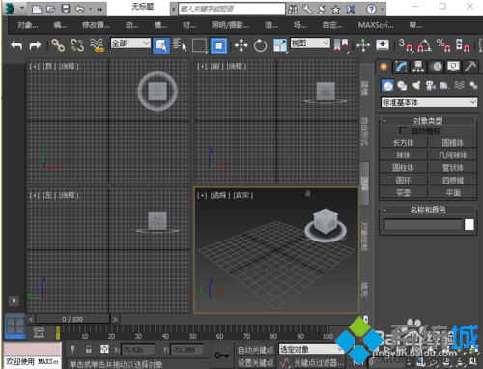Select the Helpers category icon
The height and width of the screenshot is (369, 483).
pos(444,86)
